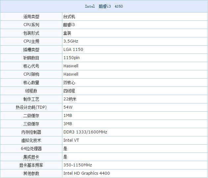Click the 3.5GHz value

click(x=71, y=41)
